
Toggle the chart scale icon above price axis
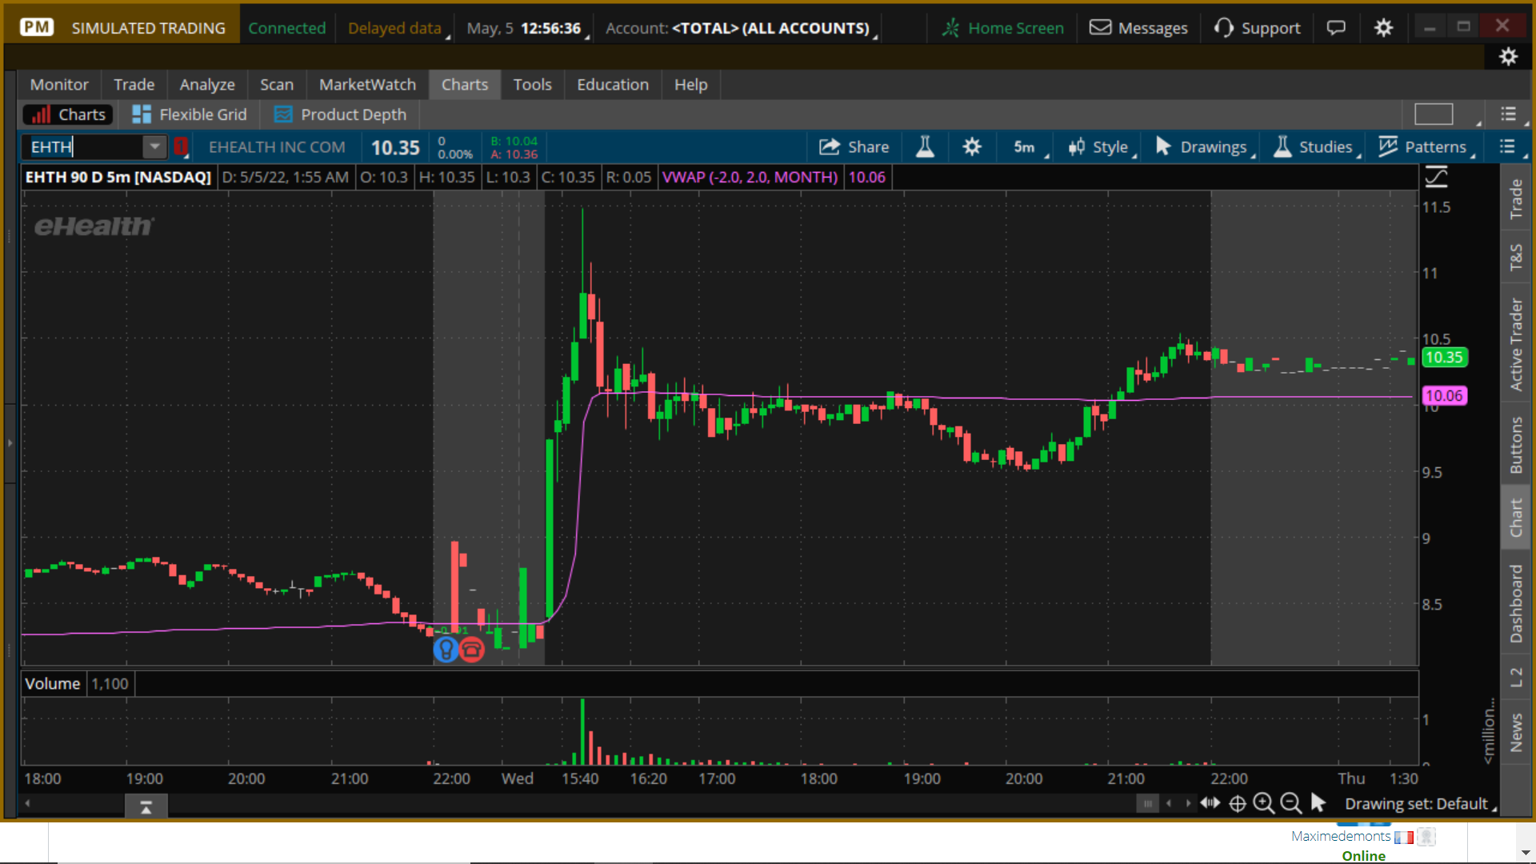[1437, 177]
